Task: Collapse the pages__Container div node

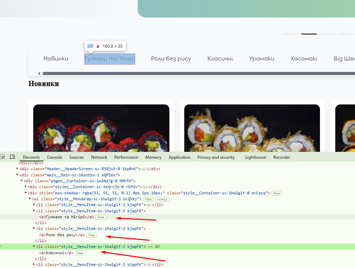Action: click(x=21, y=181)
